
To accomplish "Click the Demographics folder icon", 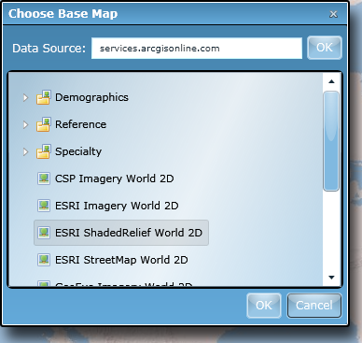I will coord(44,97).
